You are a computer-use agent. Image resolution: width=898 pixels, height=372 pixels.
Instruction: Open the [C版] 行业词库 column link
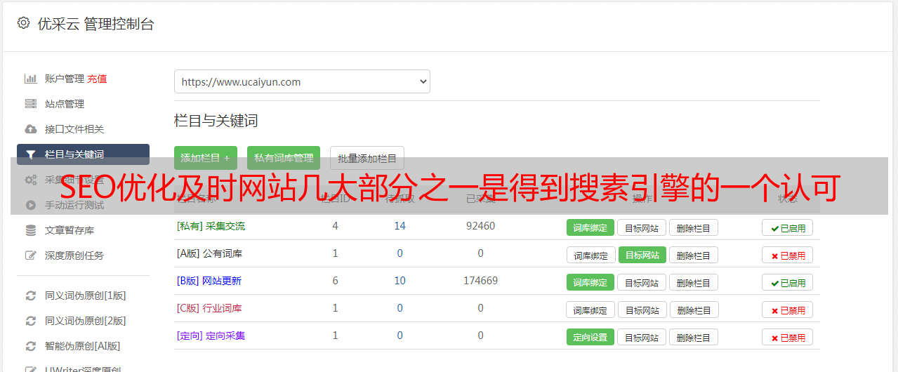209,308
